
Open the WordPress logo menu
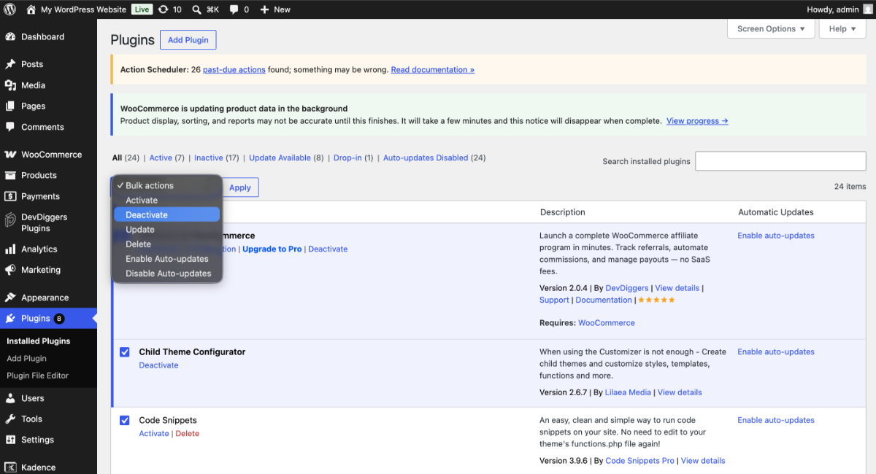pos(10,9)
